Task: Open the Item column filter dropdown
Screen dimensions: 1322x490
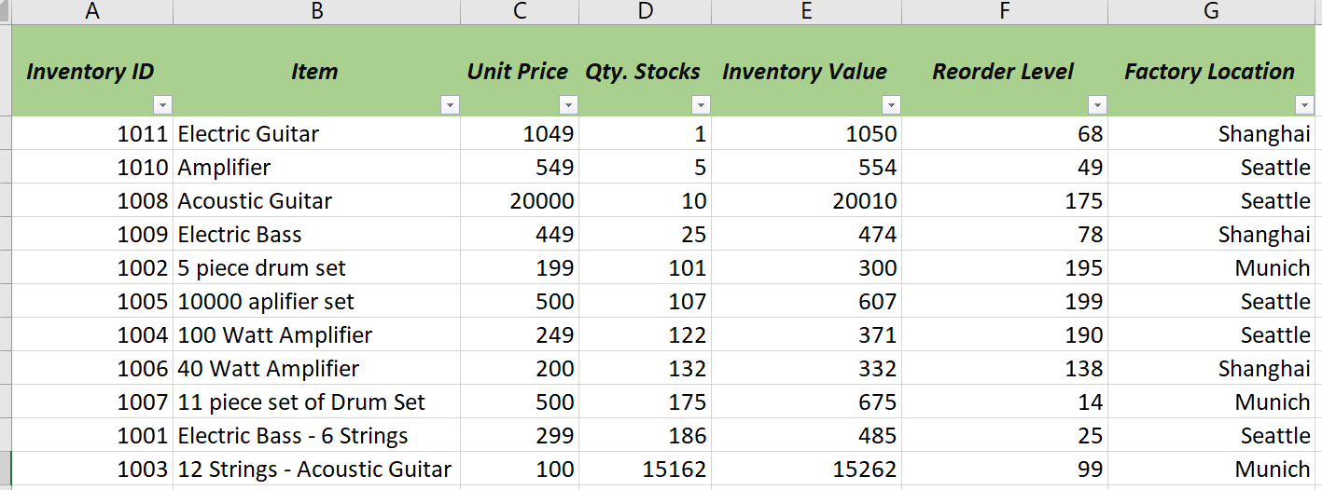Action: point(451,105)
